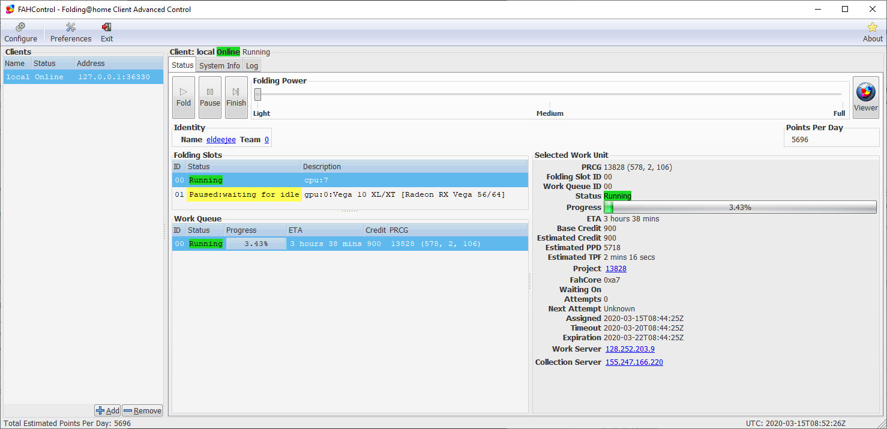This screenshot has height=429, width=887.
Task: Select the paused GPU folding slot 01
Action: point(350,194)
